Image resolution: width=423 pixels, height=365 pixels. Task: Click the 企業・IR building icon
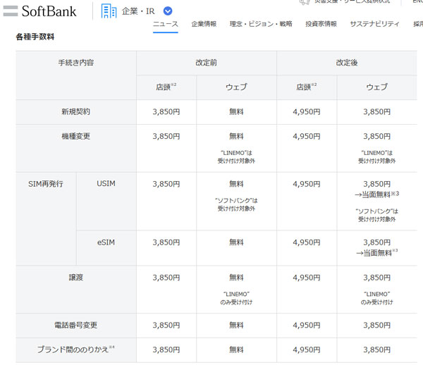pyautogui.click(x=109, y=11)
